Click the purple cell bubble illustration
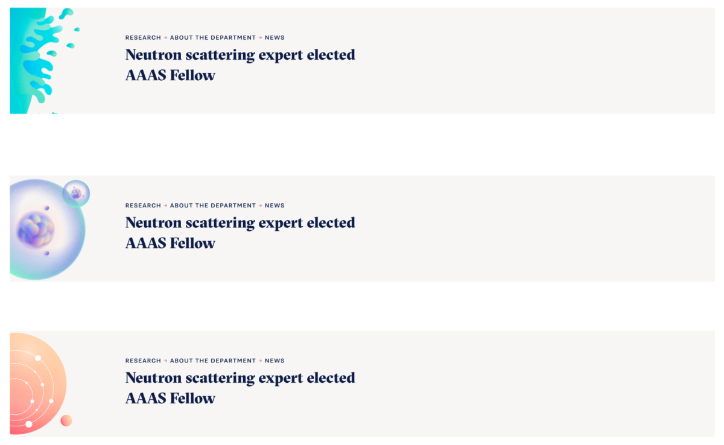Viewport: 724px width, 445px height. pyautogui.click(x=49, y=230)
